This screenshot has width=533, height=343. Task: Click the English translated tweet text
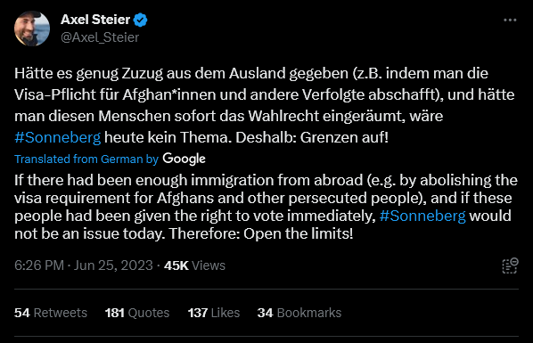click(266, 207)
